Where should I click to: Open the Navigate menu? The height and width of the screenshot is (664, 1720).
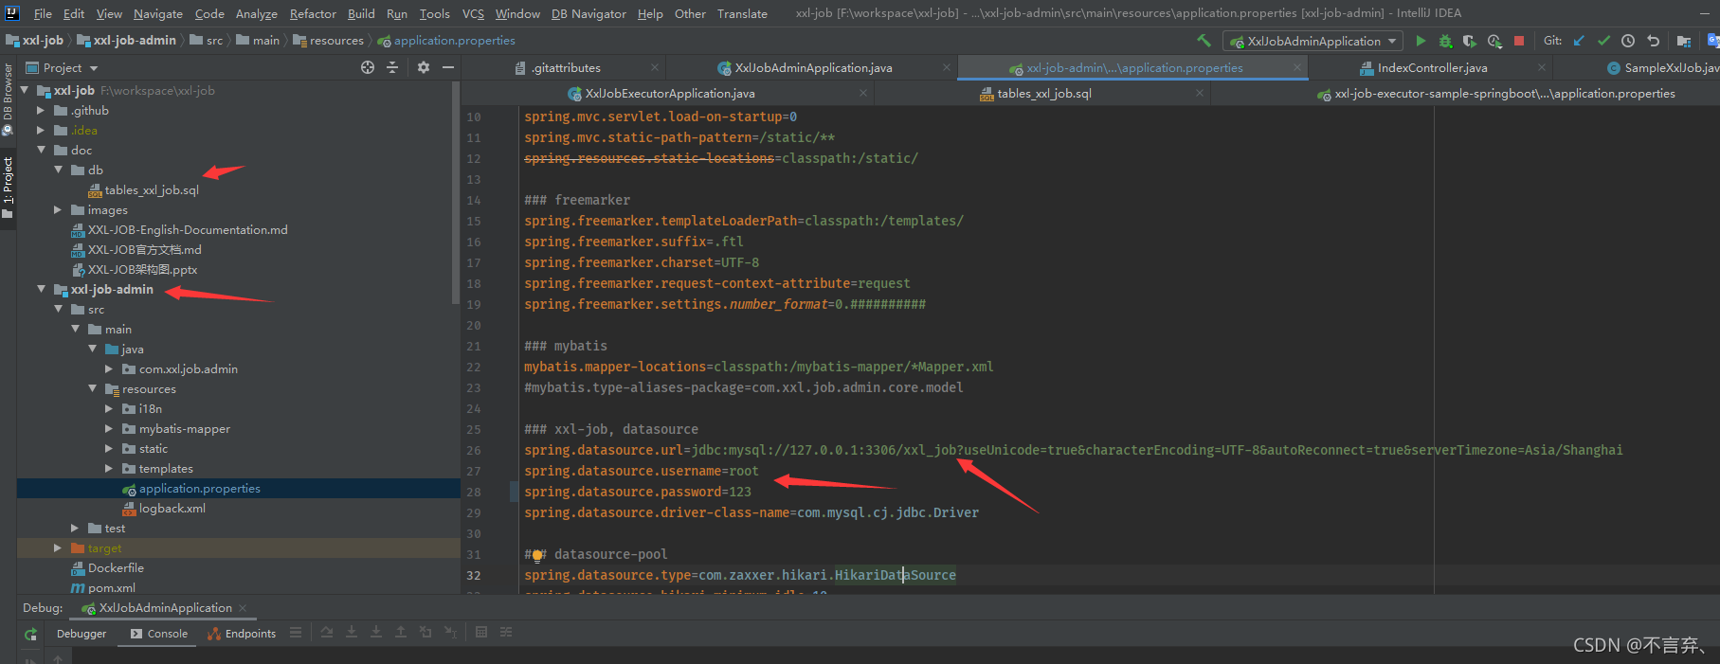click(157, 13)
